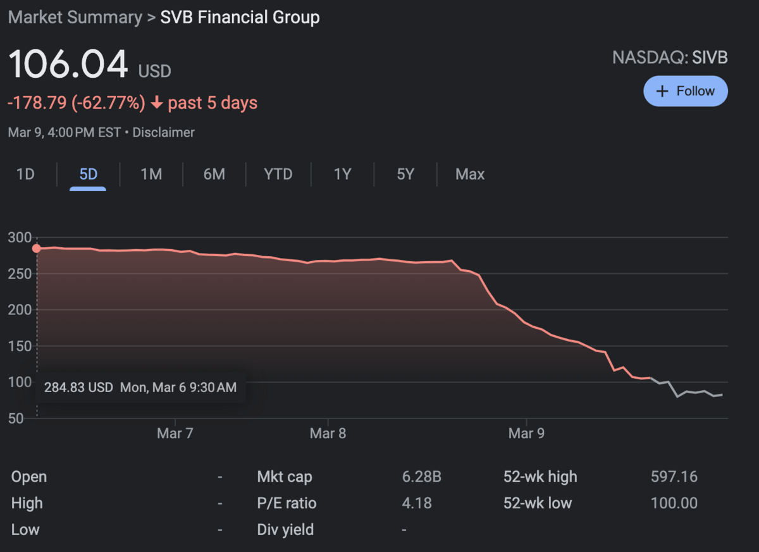The height and width of the screenshot is (552, 759).
Task: Show the 5Y range chart
Action: [405, 175]
